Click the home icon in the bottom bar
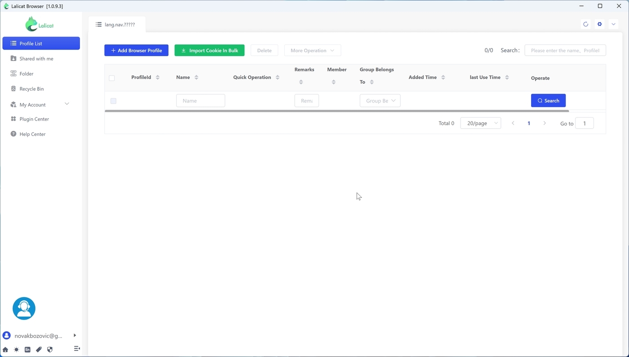 (5, 349)
